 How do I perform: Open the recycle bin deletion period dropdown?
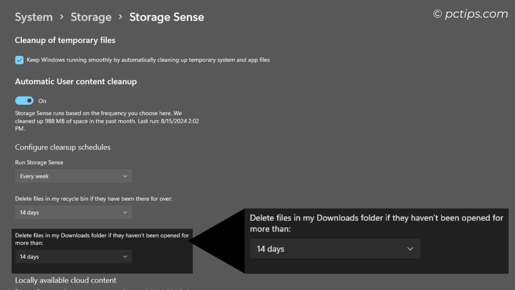pos(73,212)
